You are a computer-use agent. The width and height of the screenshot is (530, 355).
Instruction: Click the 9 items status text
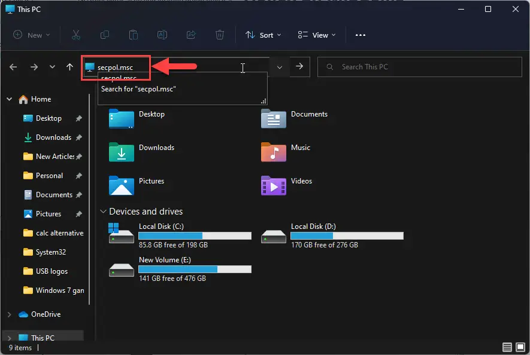pyautogui.click(x=20, y=348)
